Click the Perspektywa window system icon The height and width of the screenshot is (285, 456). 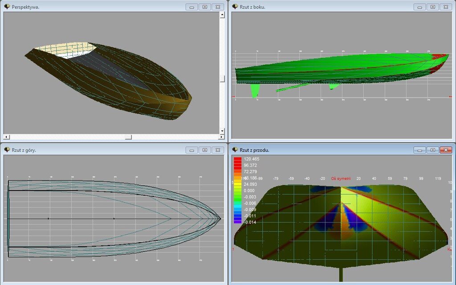pos(7,7)
